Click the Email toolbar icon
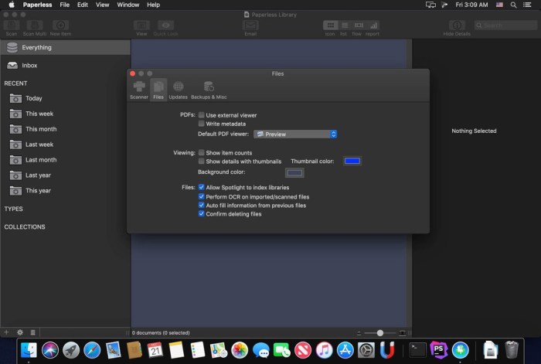Image resolution: width=541 pixels, height=364 pixels. point(250,29)
